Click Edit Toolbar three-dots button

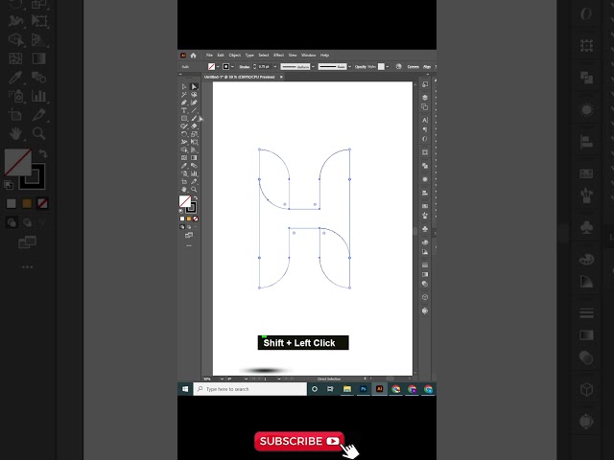(189, 245)
